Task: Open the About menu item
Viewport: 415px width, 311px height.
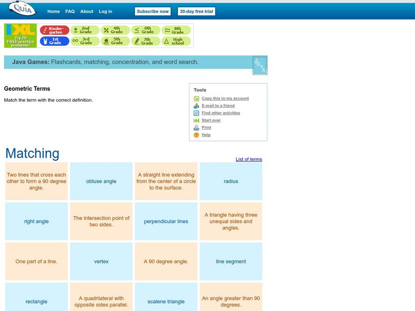Action: coord(87,11)
